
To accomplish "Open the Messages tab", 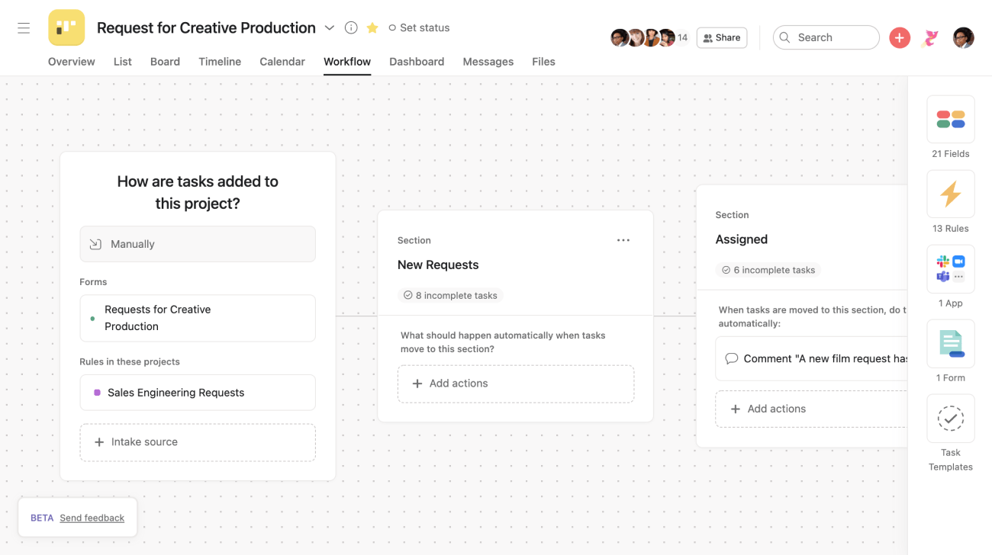I will click(x=488, y=62).
